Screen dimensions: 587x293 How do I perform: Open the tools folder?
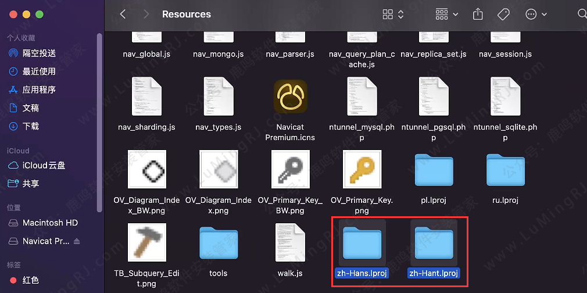[x=219, y=243]
